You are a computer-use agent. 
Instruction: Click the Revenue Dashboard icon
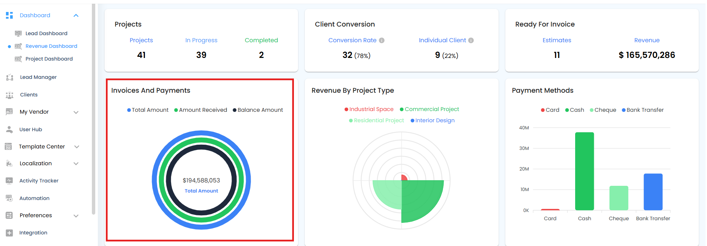click(x=18, y=46)
